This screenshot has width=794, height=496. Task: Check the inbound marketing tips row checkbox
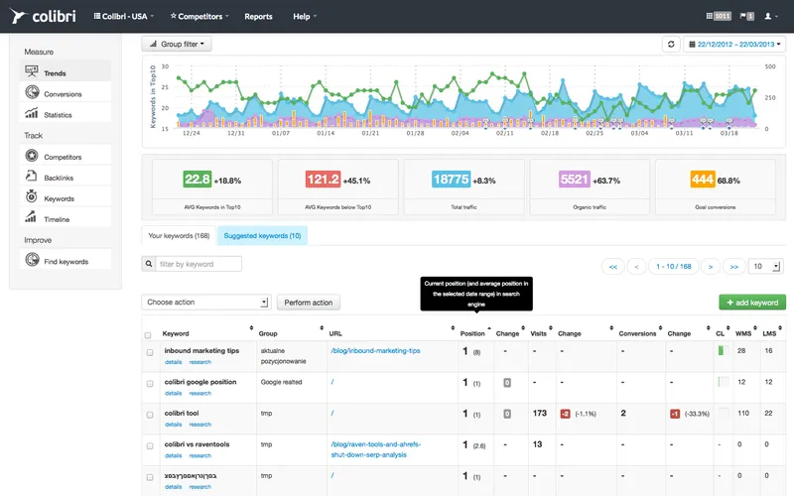coord(150,352)
